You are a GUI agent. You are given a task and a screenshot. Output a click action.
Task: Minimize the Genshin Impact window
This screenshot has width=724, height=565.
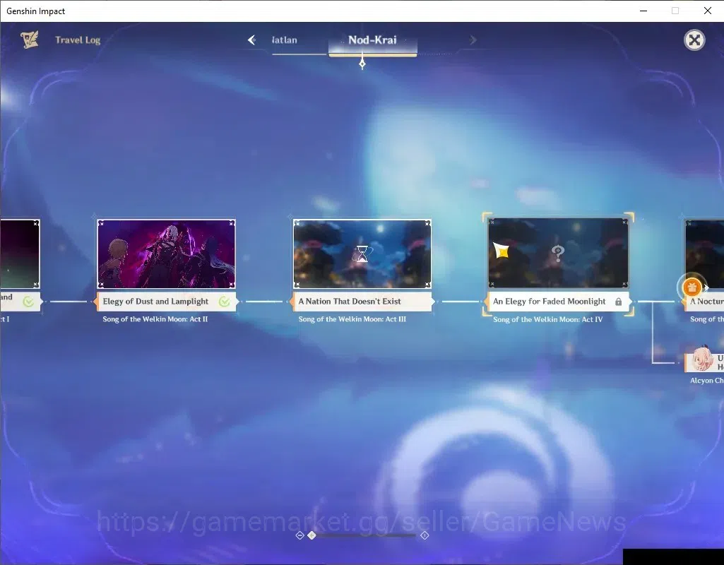tap(643, 11)
